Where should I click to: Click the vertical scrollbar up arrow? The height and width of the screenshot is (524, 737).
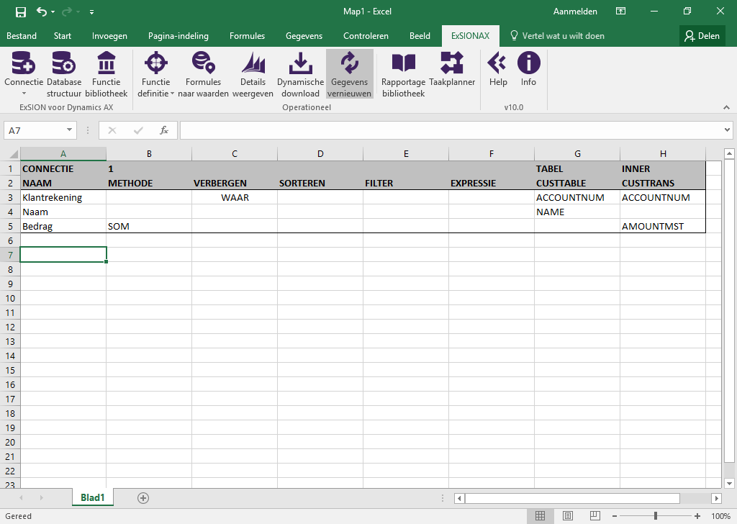pos(729,153)
